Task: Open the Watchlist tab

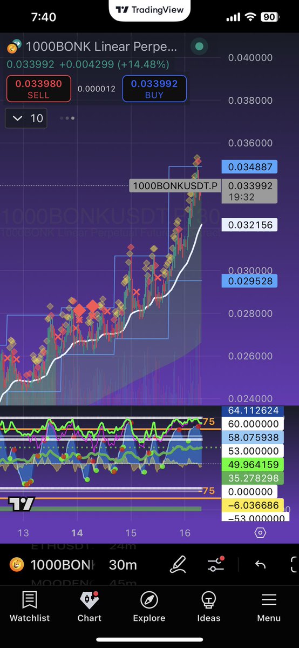Action: [30, 607]
